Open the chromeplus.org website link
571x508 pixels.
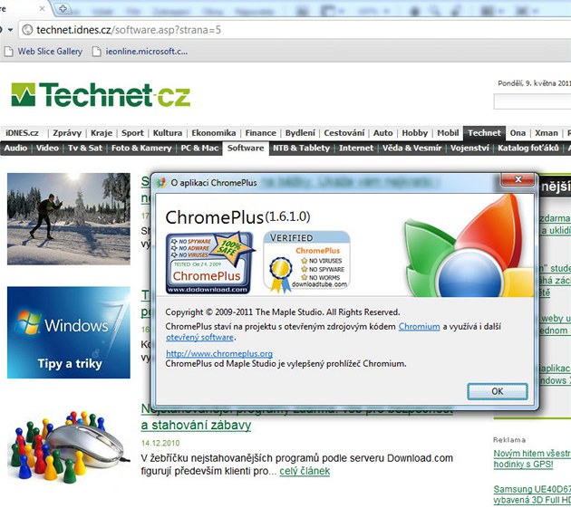point(219,353)
